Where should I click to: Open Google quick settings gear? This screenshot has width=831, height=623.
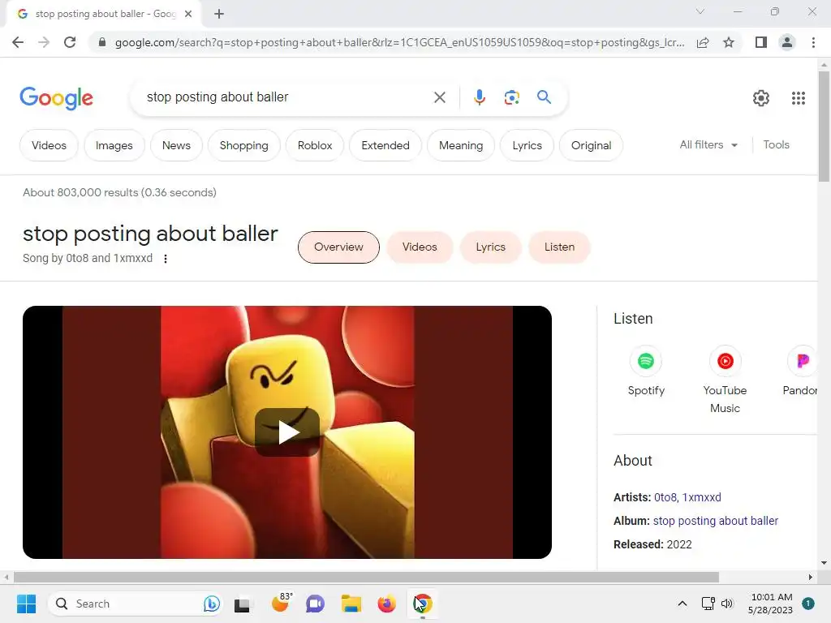coord(760,98)
